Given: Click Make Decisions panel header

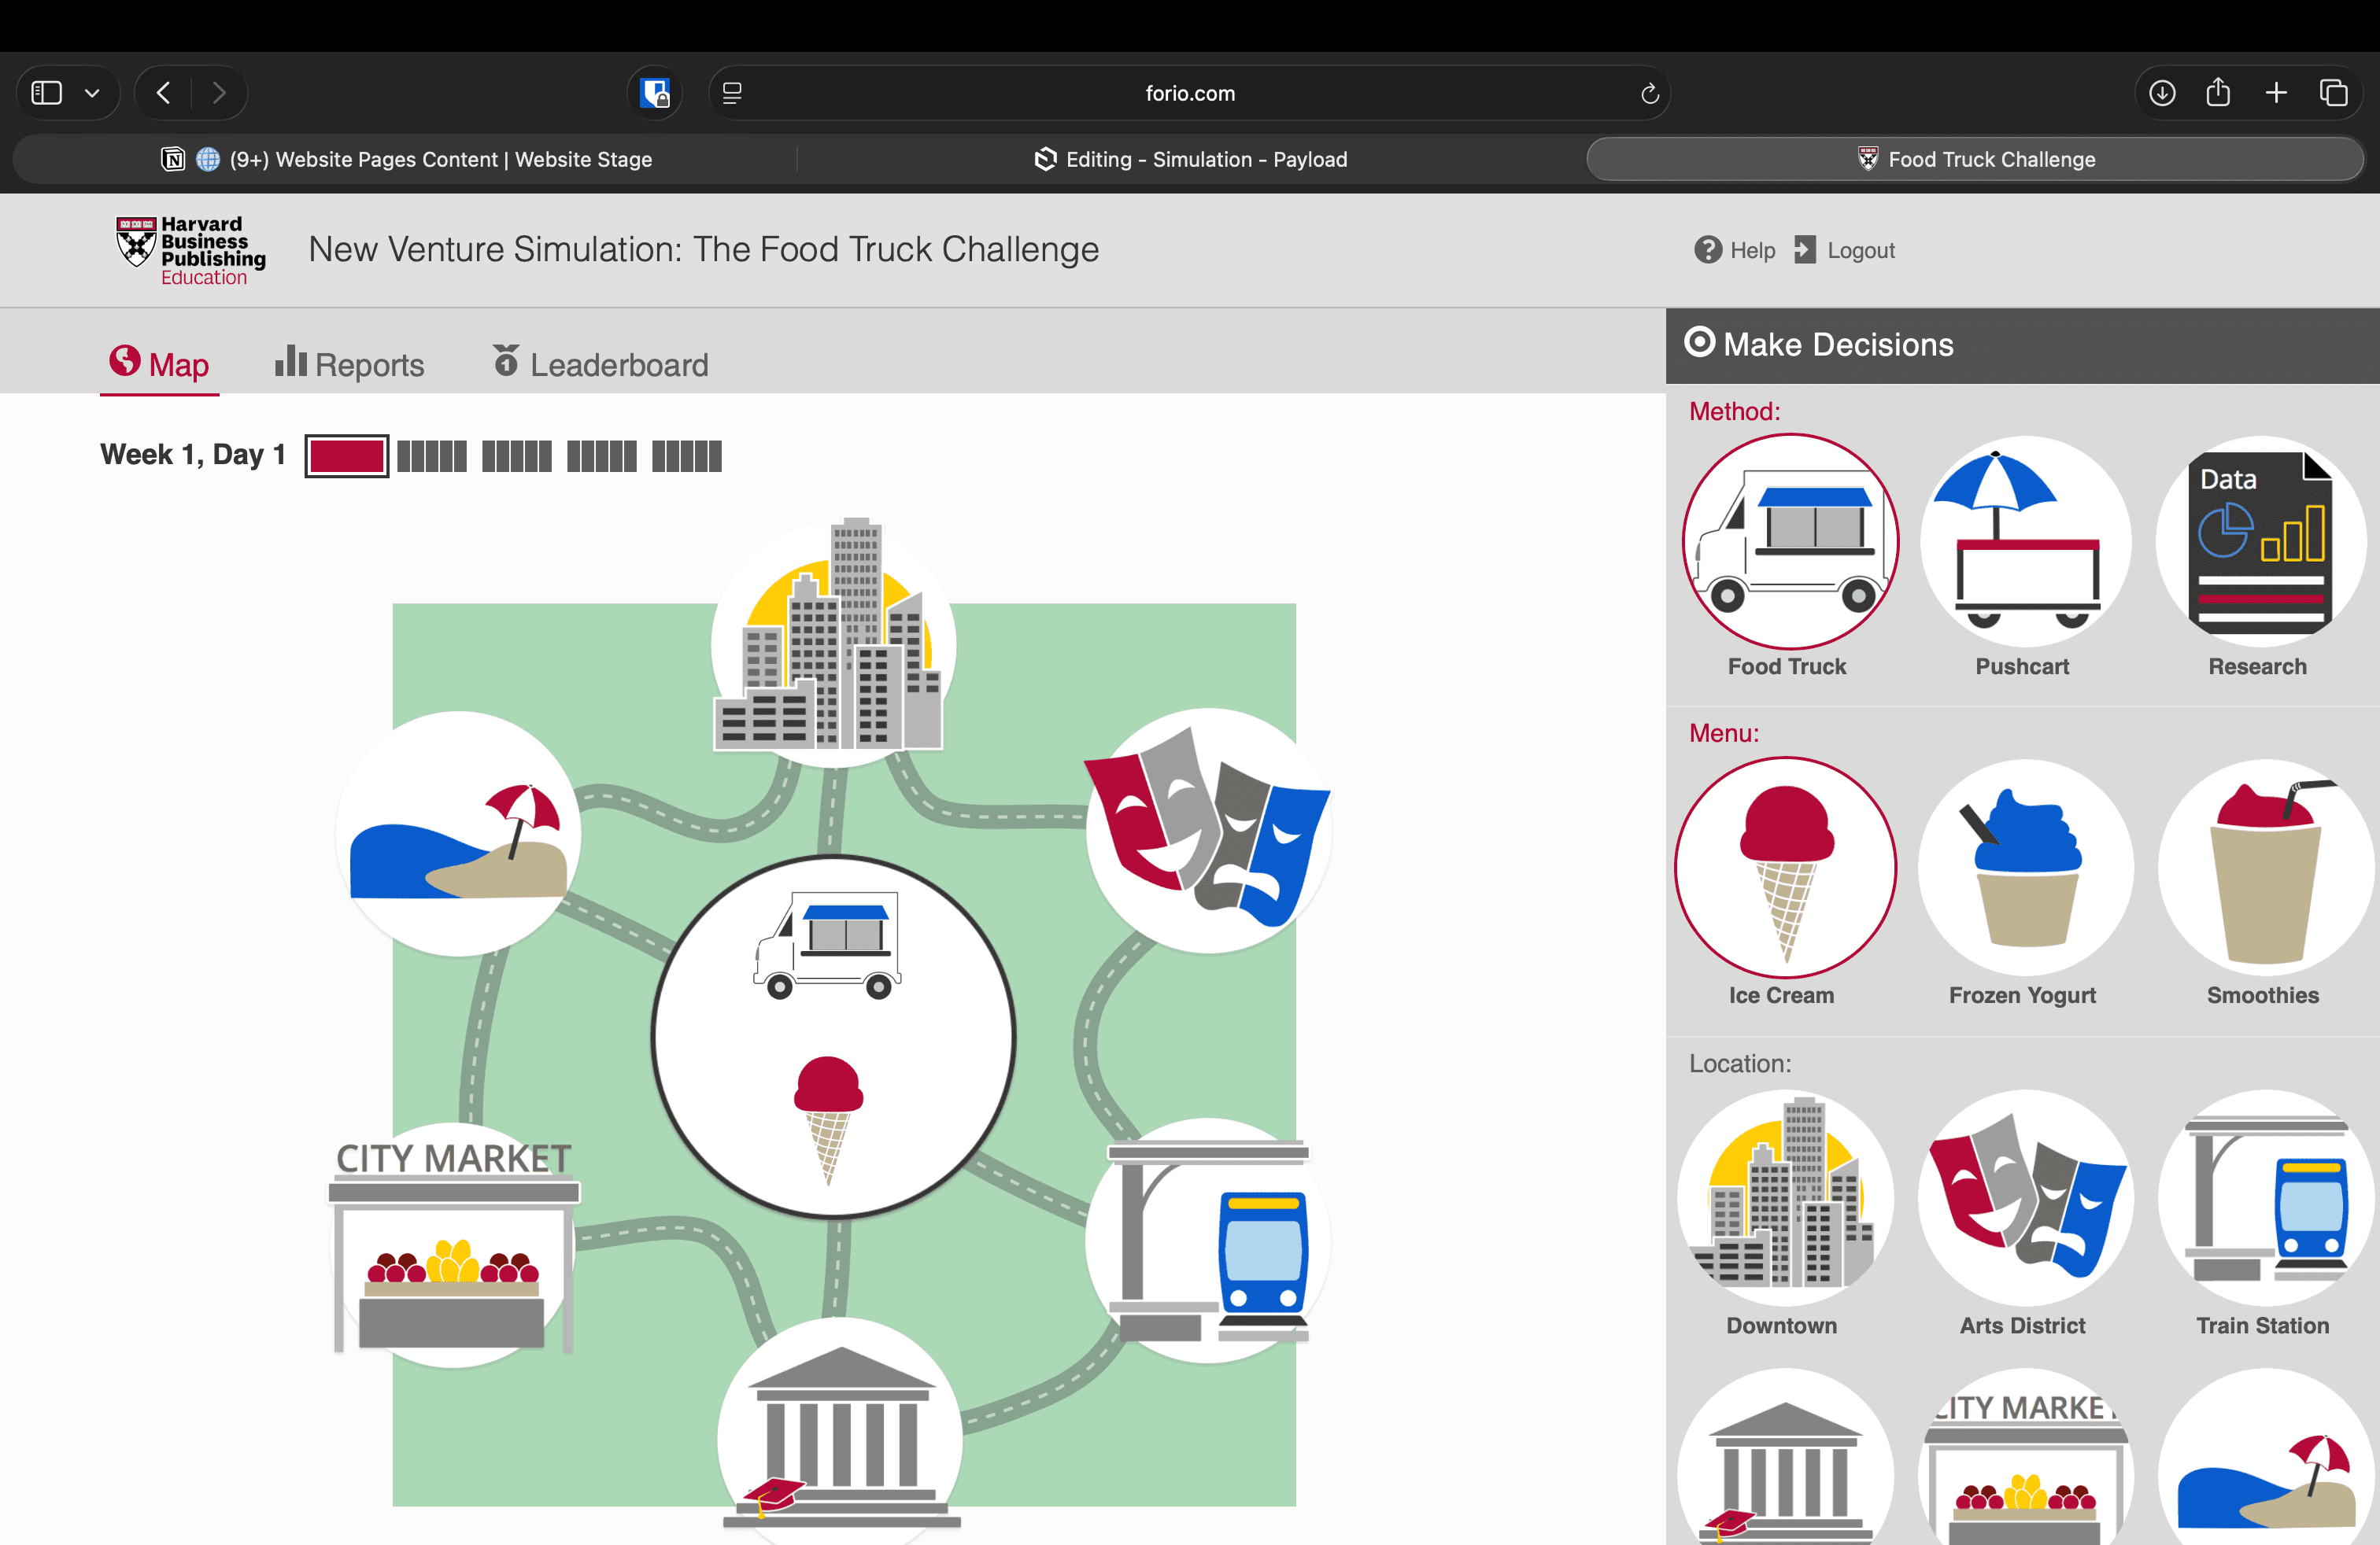Looking at the screenshot, I should coord(1836,345).
